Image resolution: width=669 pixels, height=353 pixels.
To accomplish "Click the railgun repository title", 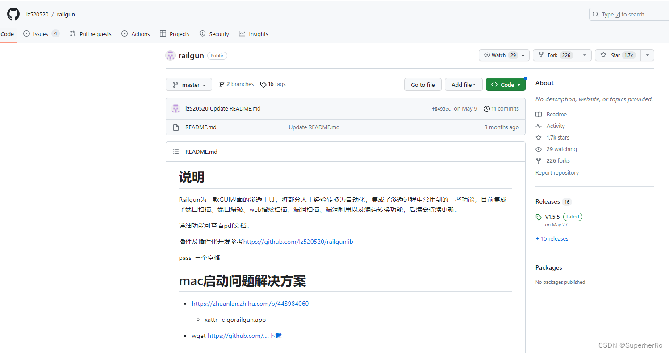I will (191, 56).
